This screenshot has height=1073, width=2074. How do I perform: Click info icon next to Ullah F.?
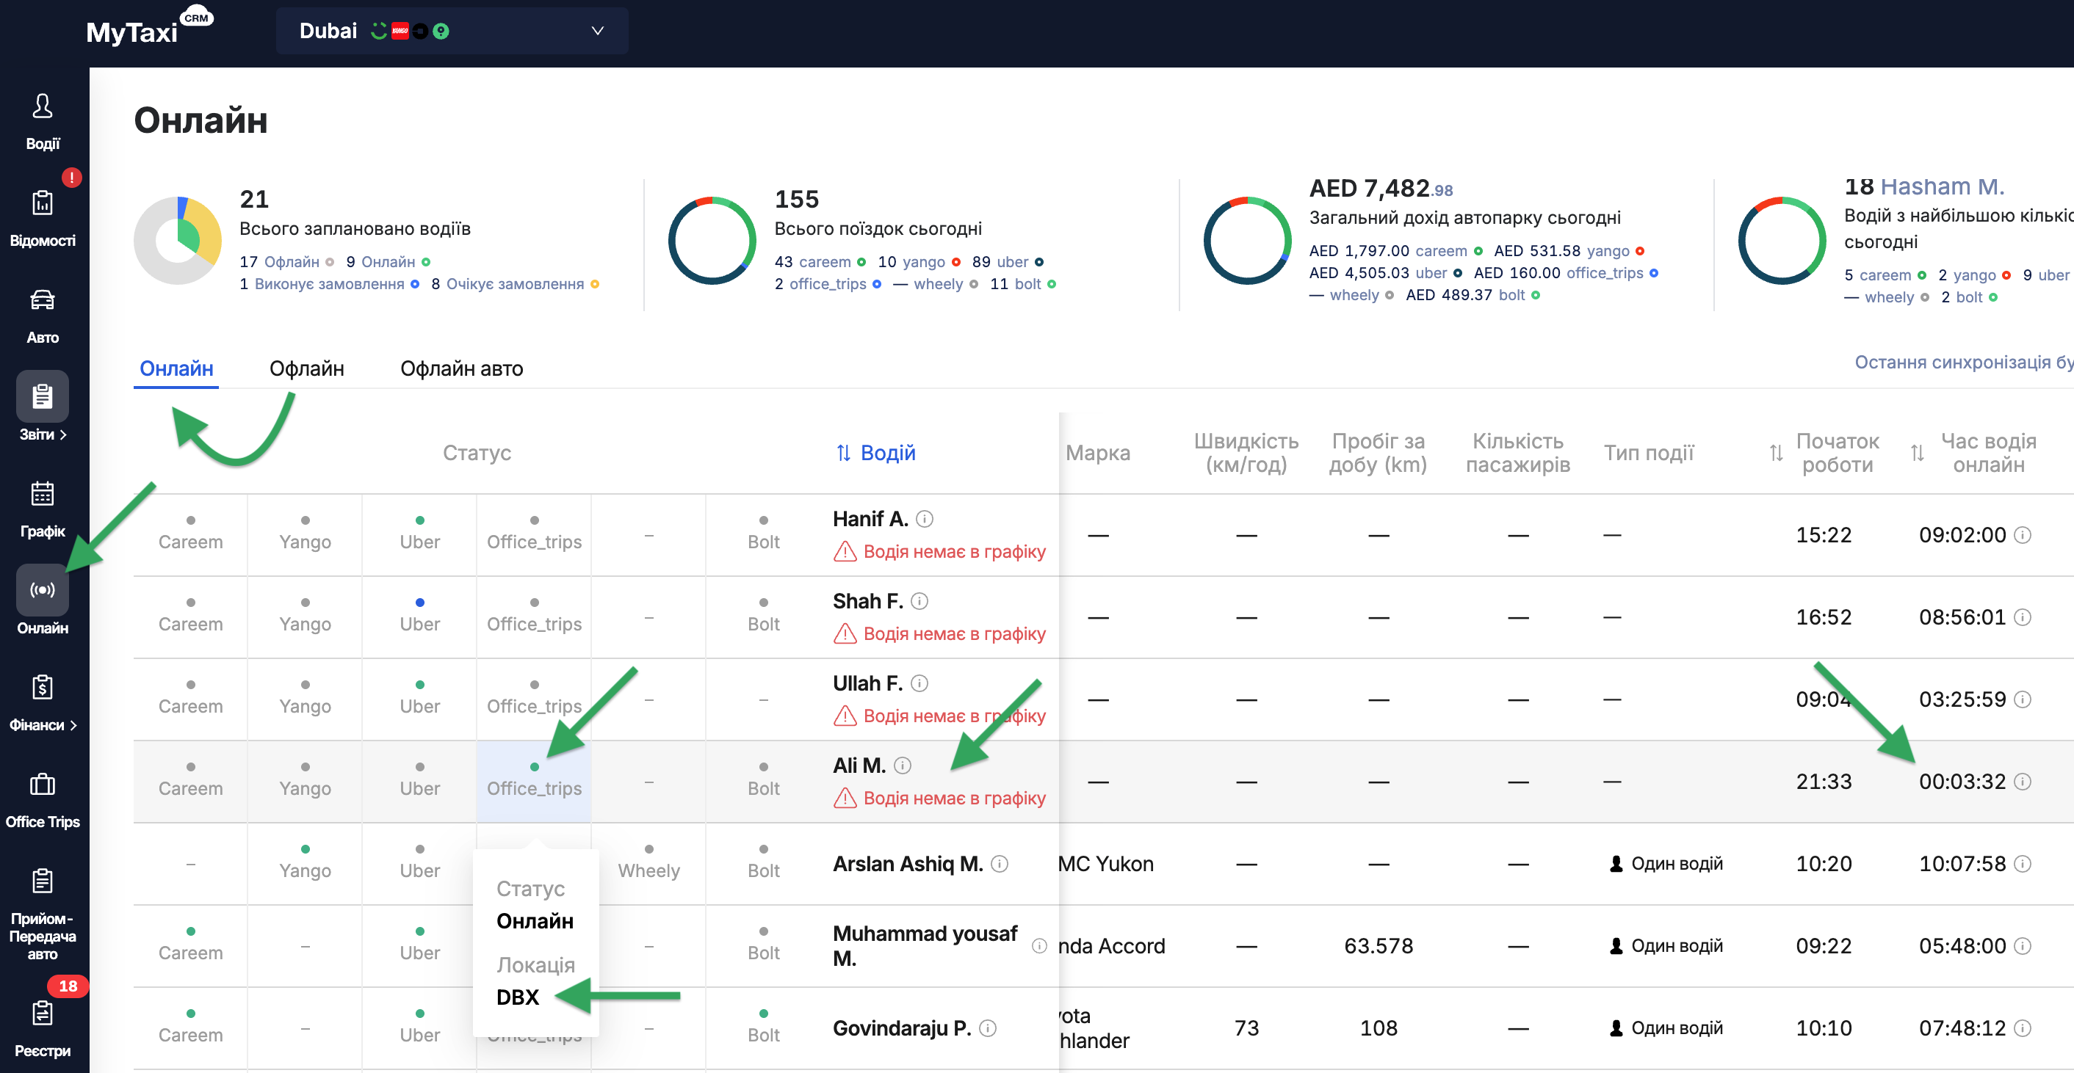click(919, 683)
